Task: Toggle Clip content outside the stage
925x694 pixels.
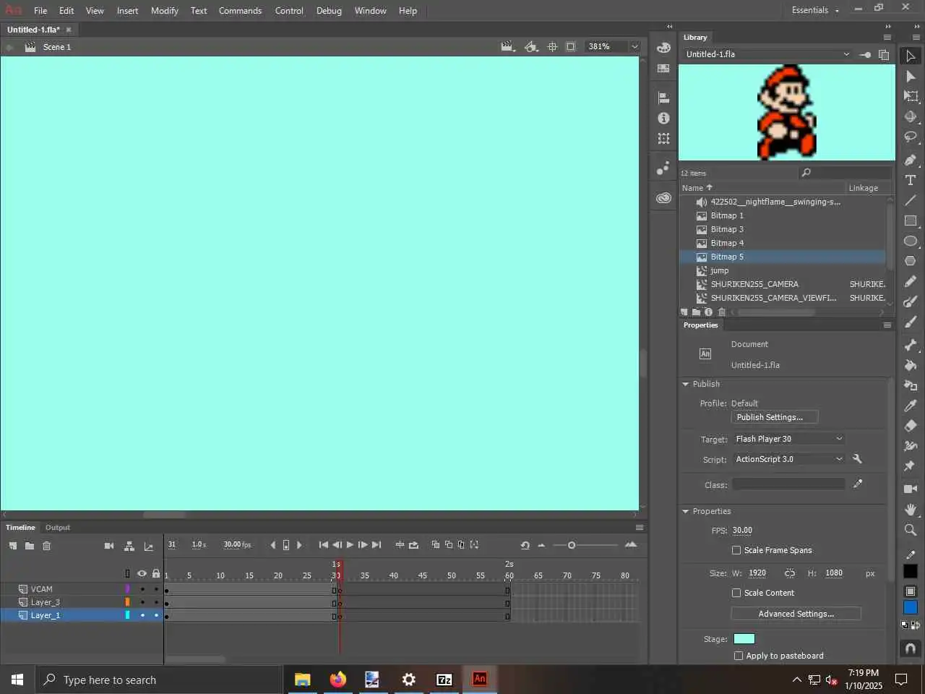Action: point(571,46)
